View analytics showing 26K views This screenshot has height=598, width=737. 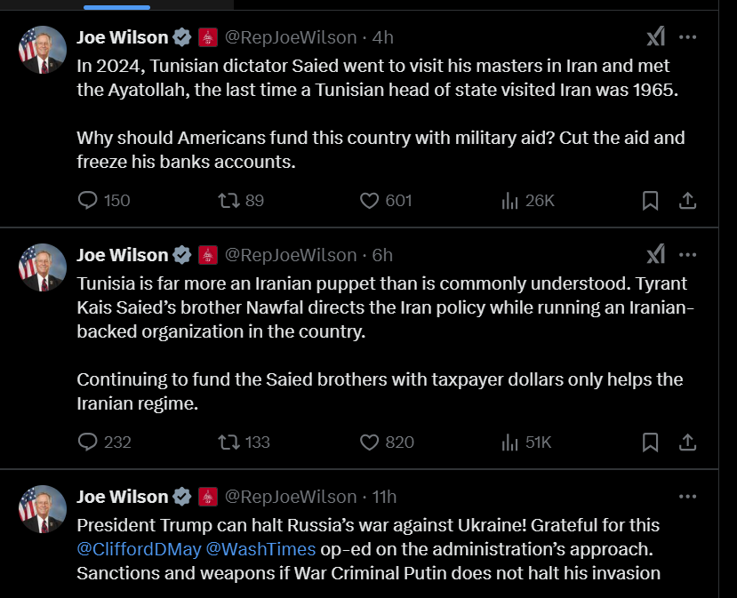tap(510, 201)
